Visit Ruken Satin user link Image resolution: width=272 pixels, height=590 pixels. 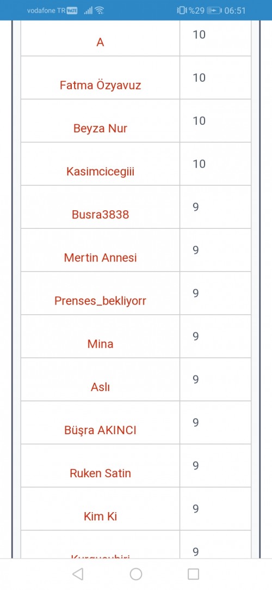pos(100,473)
